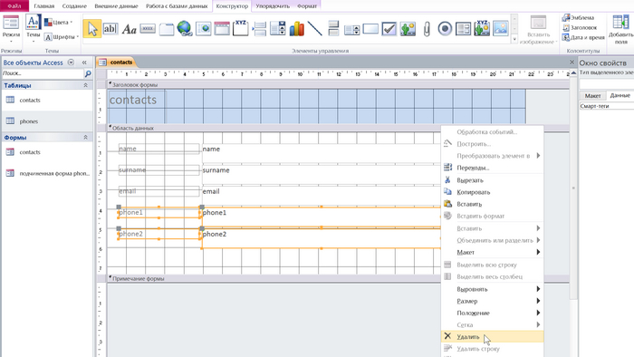
Task: Expand the controls gallery More arrow
Action: [x=514, y=39]
